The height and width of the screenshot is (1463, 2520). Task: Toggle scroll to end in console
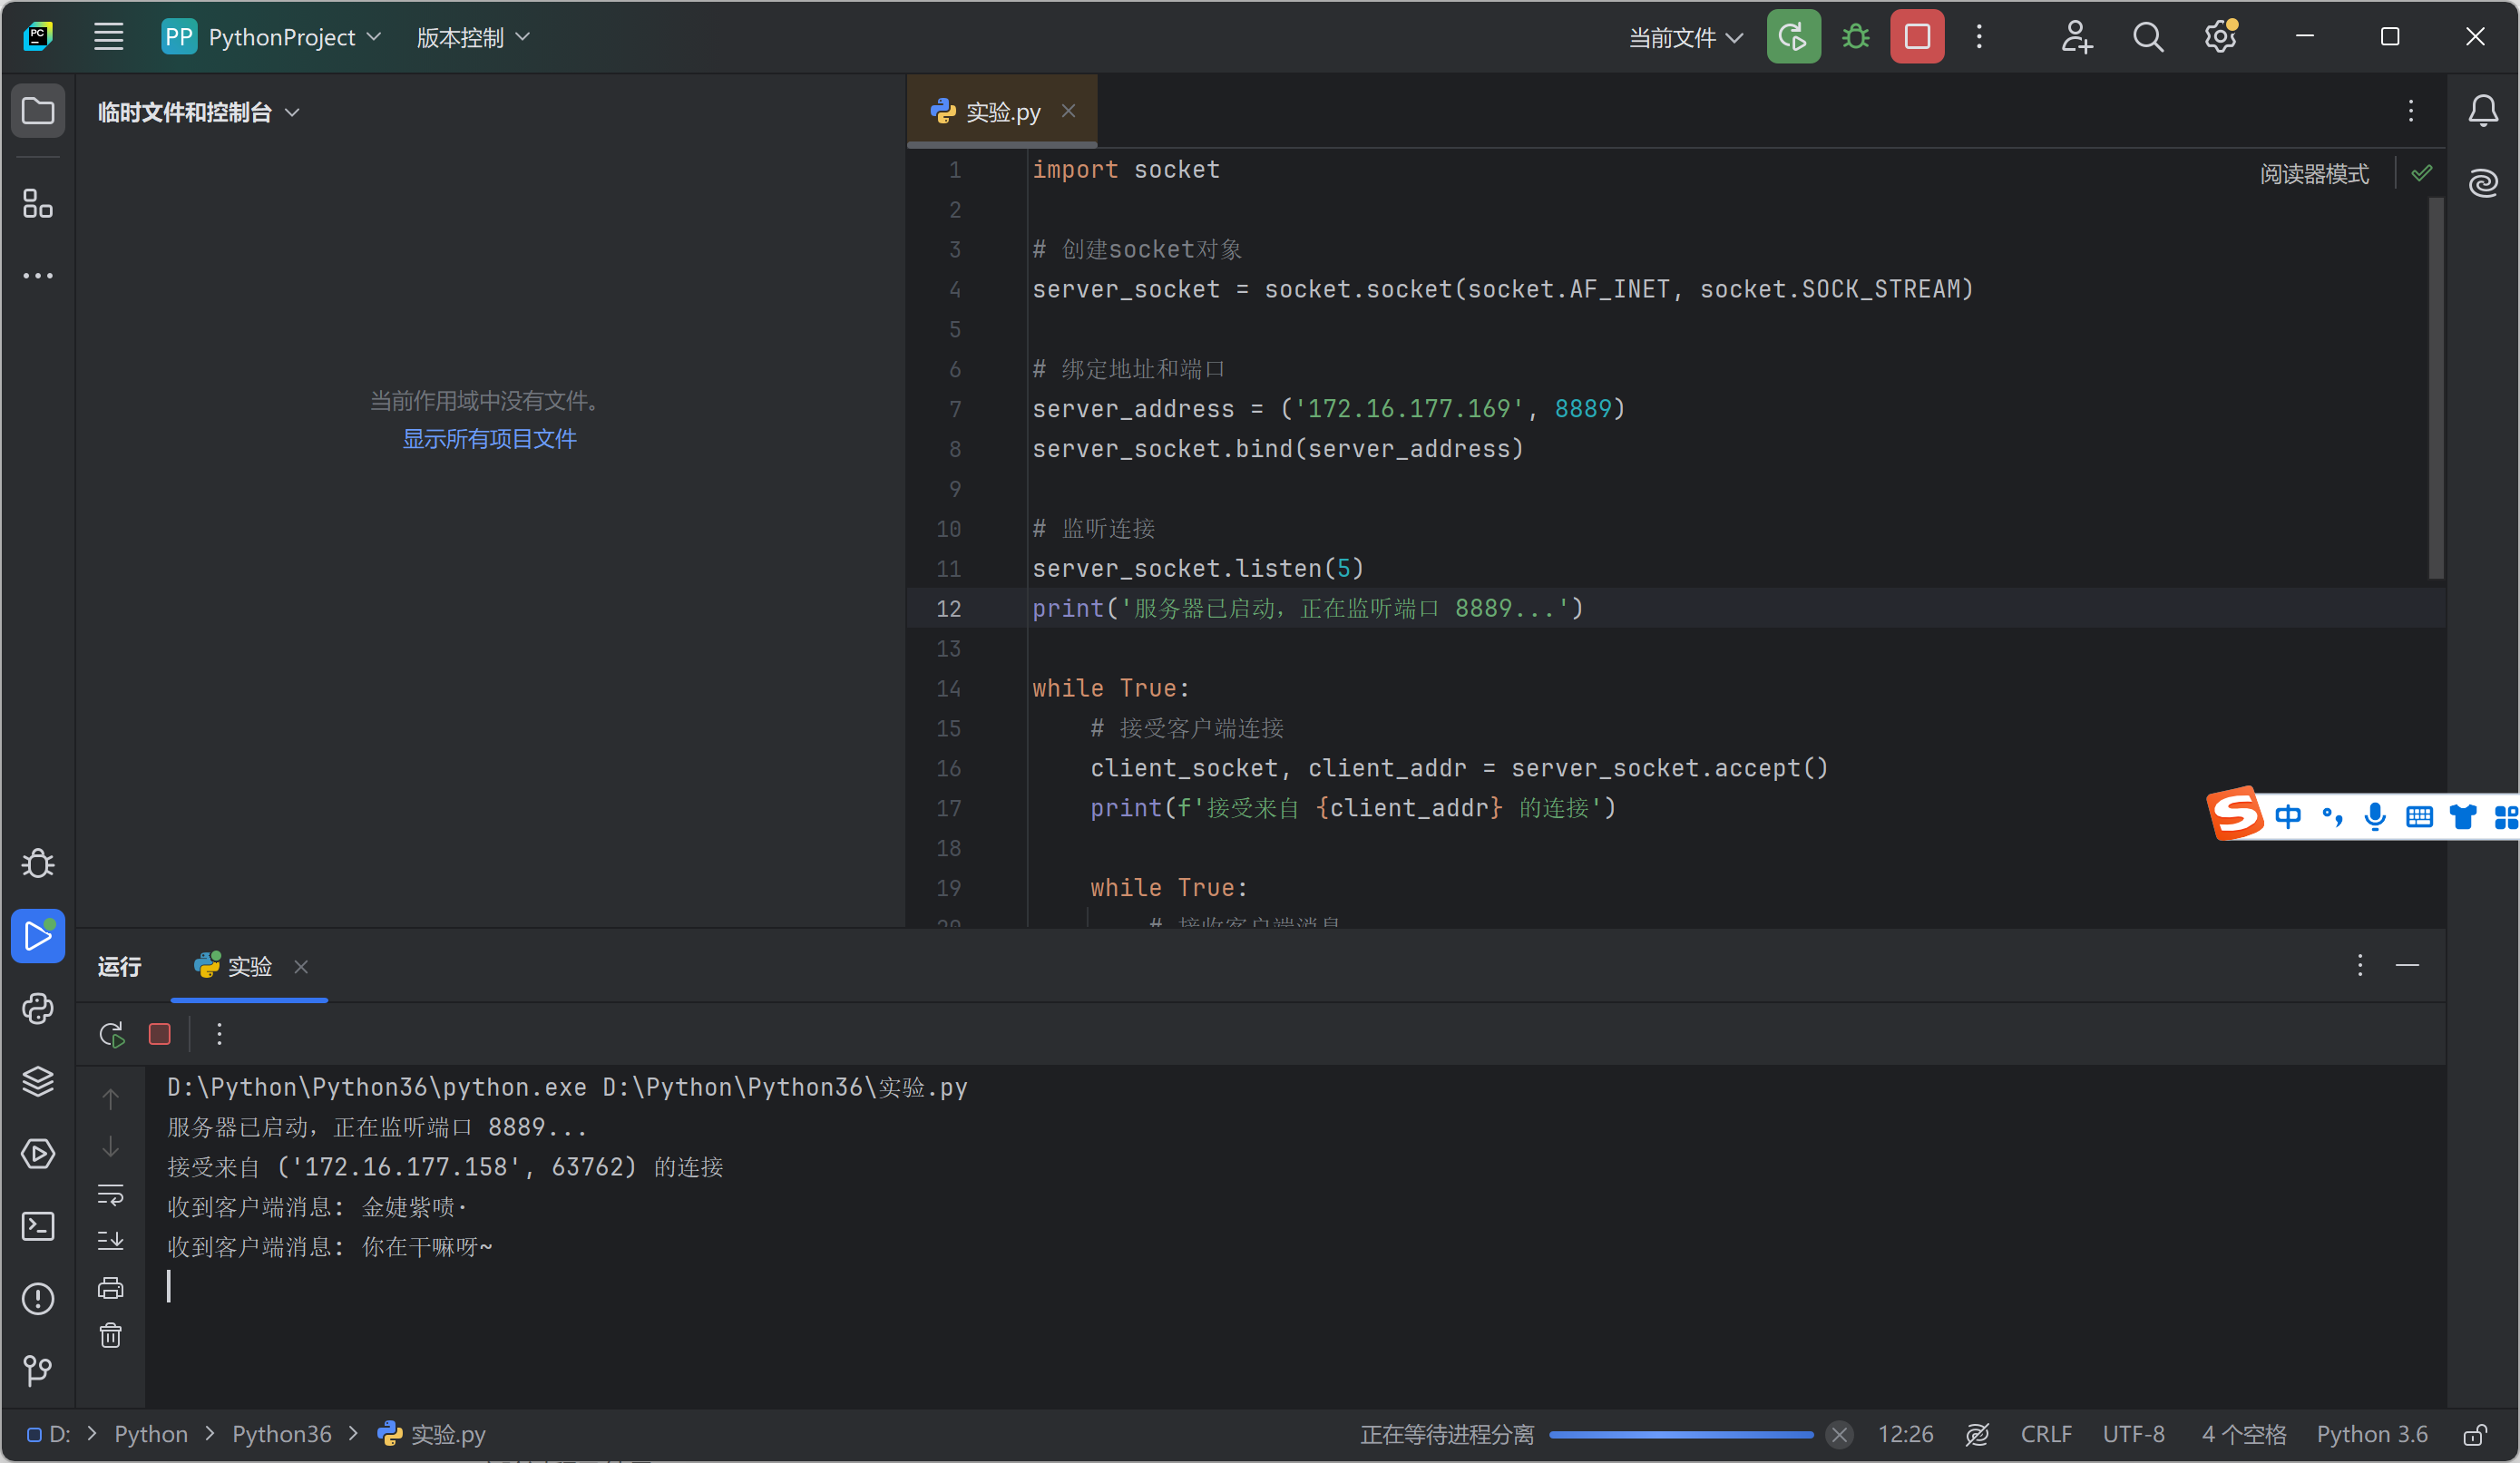(x=110, y=1241)
